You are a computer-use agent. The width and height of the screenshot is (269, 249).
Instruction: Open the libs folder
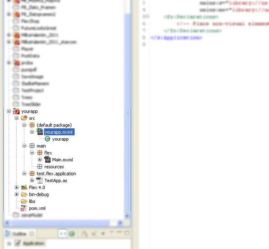pyautogui.click(x=32, y=201)
